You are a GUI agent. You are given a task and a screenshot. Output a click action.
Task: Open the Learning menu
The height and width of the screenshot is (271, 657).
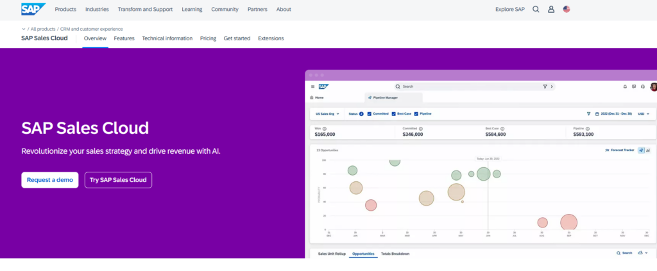click(x=192, y=9)
